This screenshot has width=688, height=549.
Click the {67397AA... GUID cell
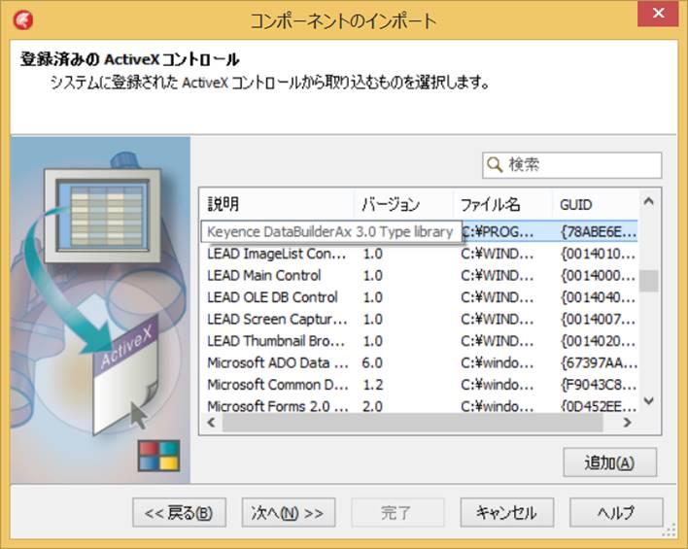point(599,363)
